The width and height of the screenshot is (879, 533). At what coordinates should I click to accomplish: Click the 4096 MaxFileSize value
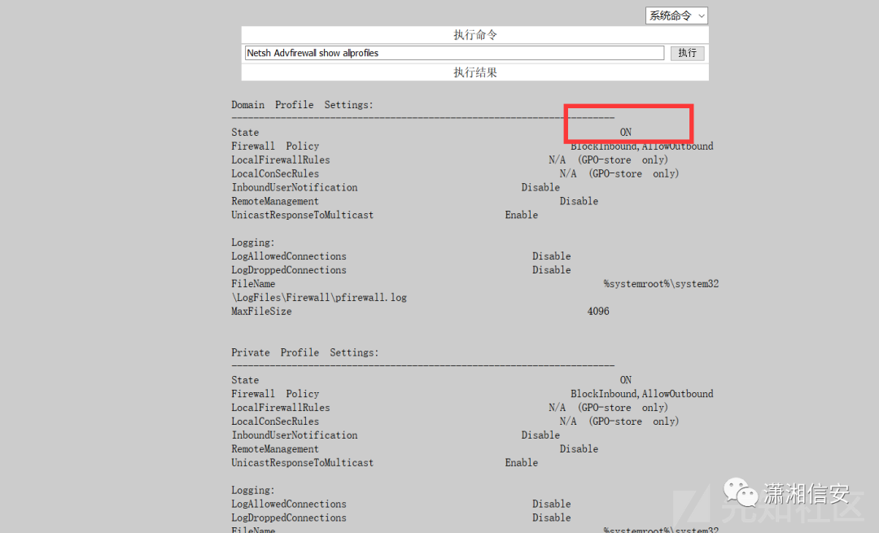(x=598, y=311)
